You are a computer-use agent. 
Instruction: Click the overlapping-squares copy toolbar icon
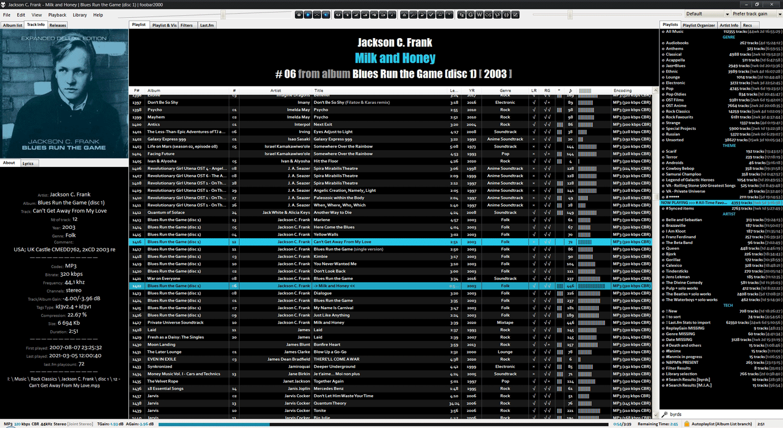461,15
